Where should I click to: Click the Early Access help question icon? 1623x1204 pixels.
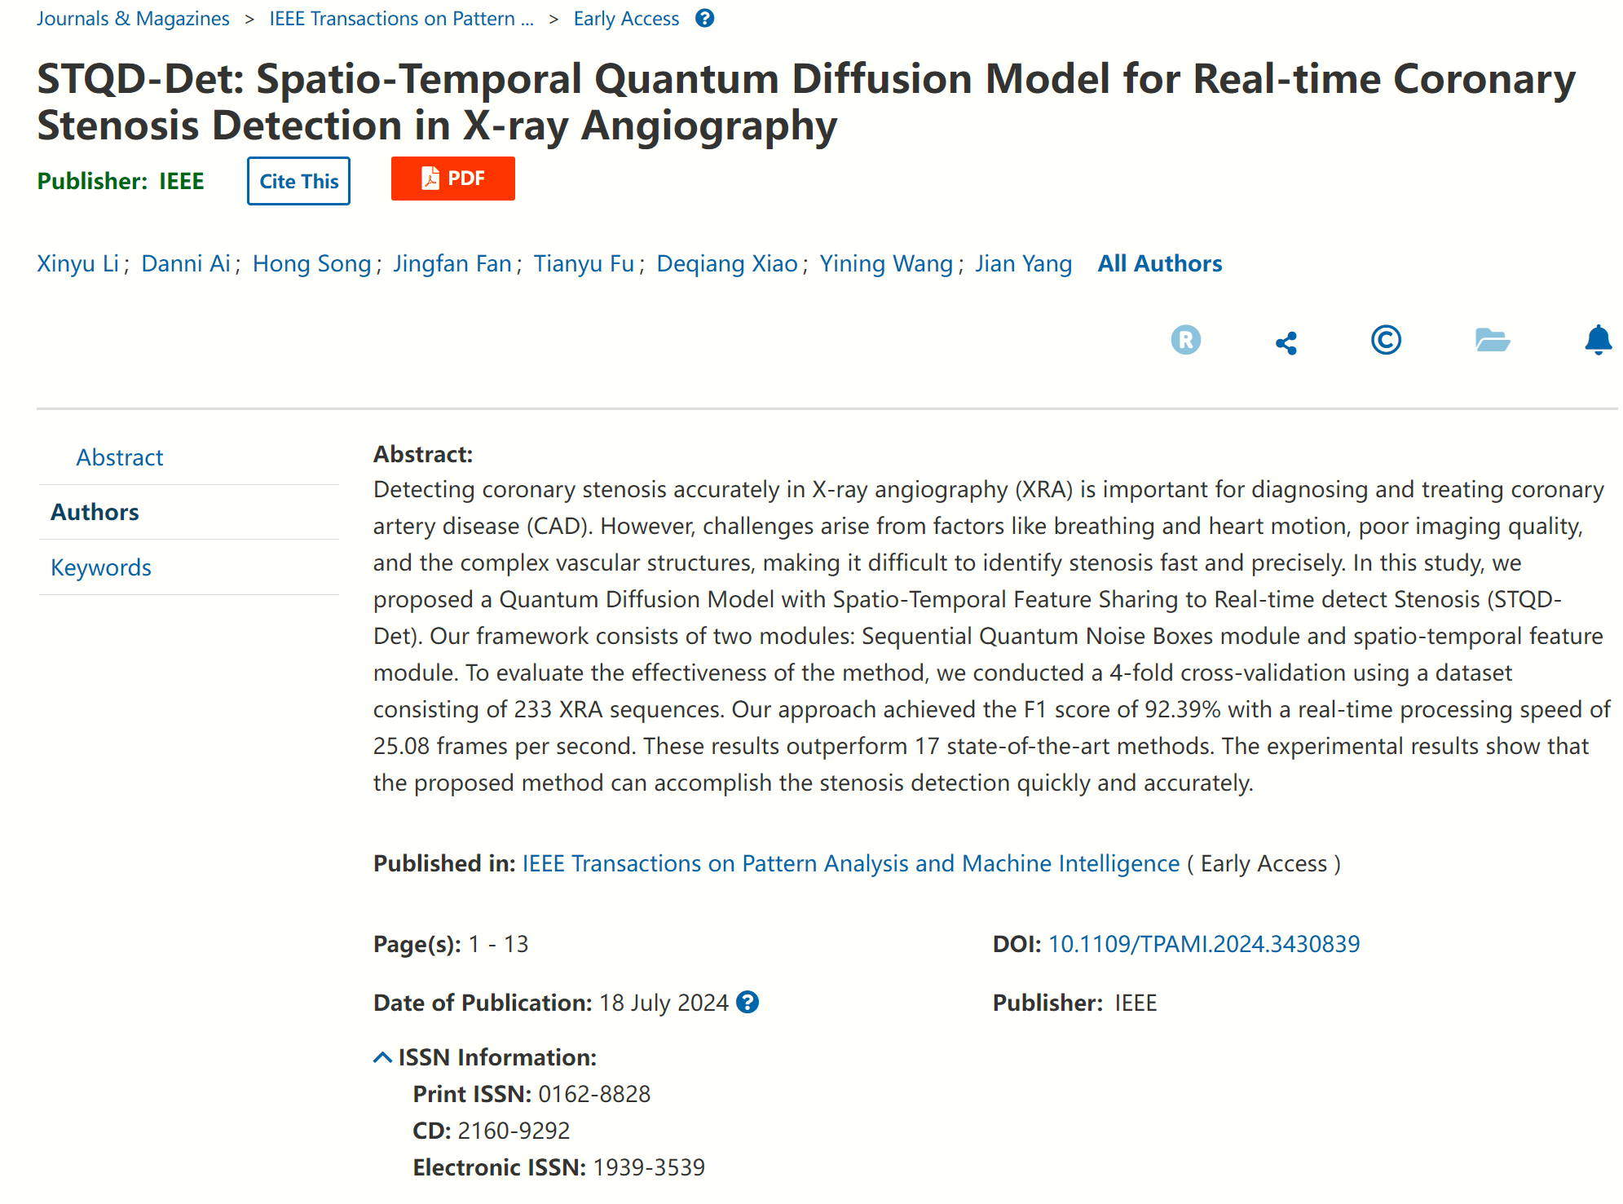pos(704,18)
